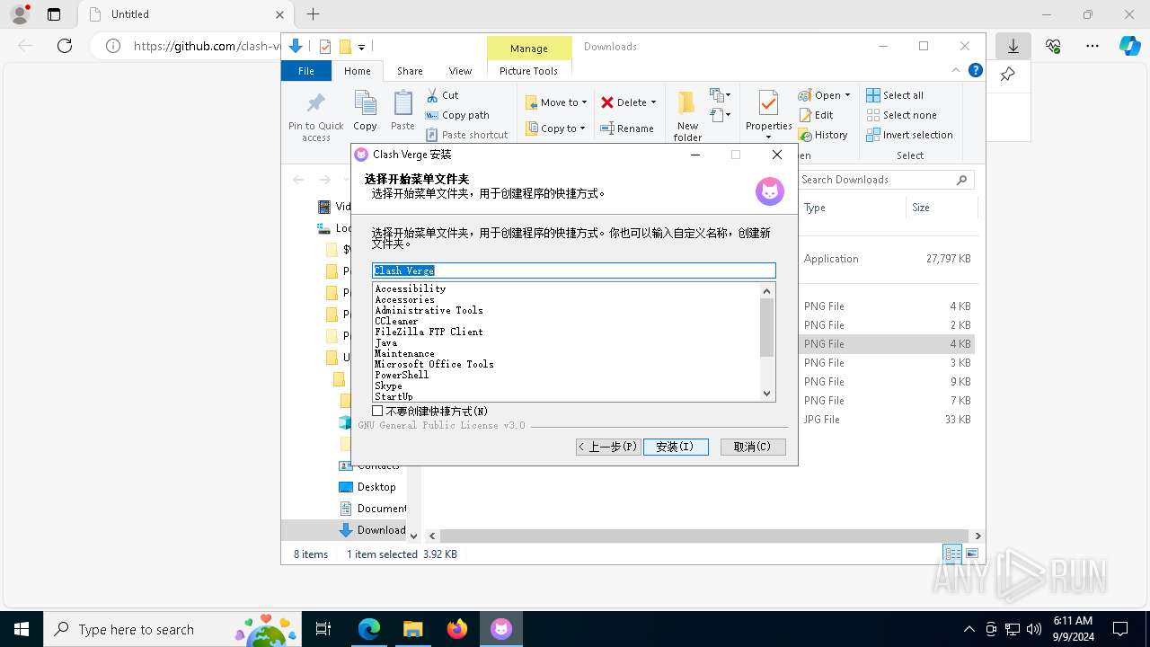Open the File ribbon tab
Image resolution: width=1150 pixels, height=647 pixels.
click(x=306, y=71)
